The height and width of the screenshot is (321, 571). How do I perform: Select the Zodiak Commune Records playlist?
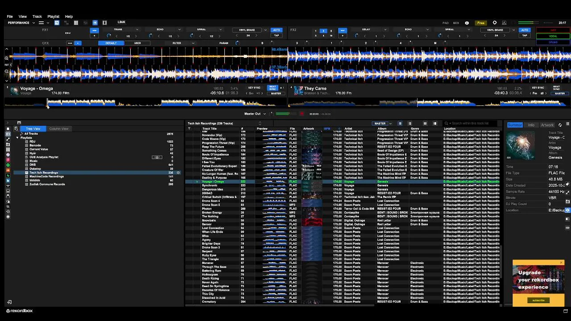tap(47, 184)
